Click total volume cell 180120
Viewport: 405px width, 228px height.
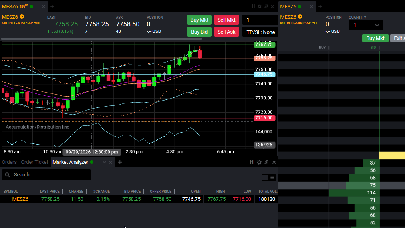[267, 199]
